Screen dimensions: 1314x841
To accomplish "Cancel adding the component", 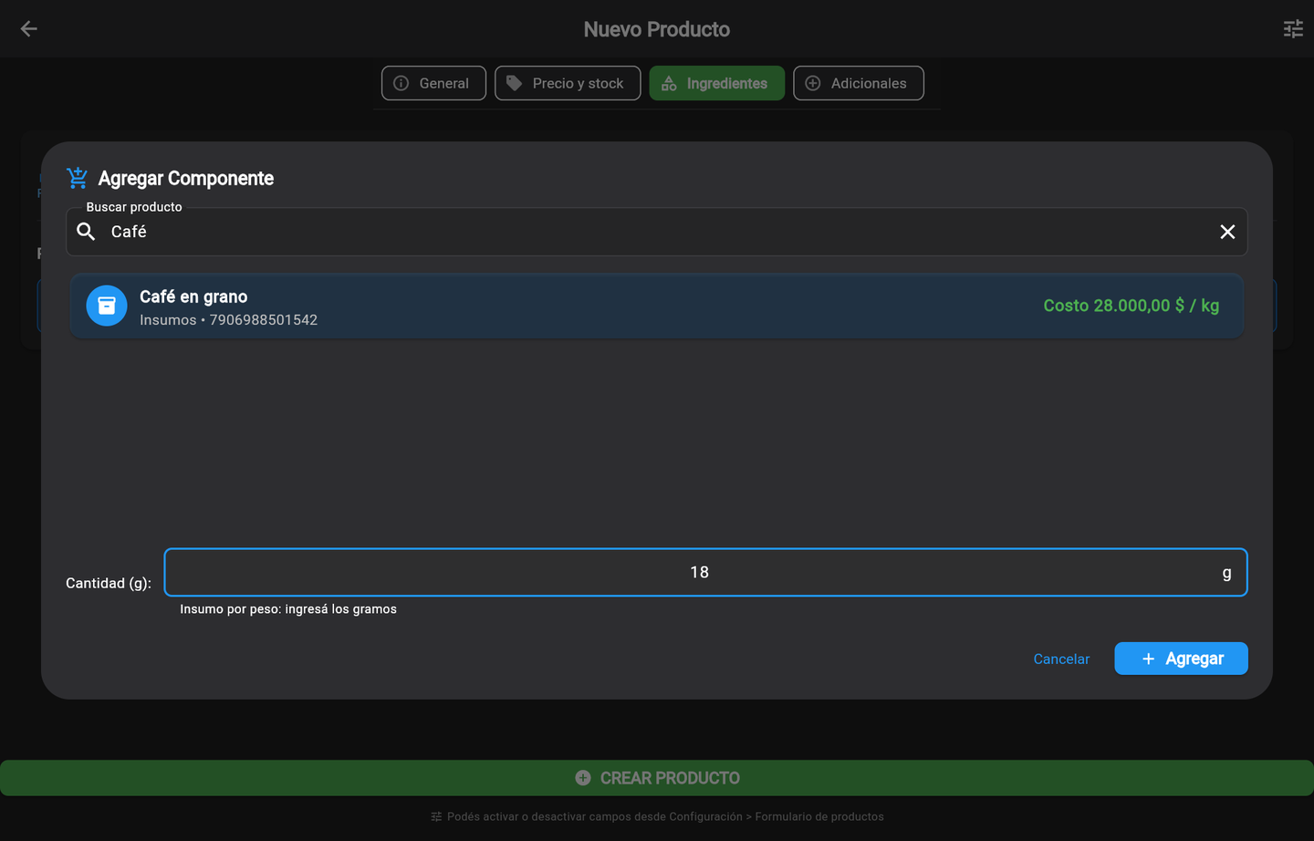I will coord(1061,659).
